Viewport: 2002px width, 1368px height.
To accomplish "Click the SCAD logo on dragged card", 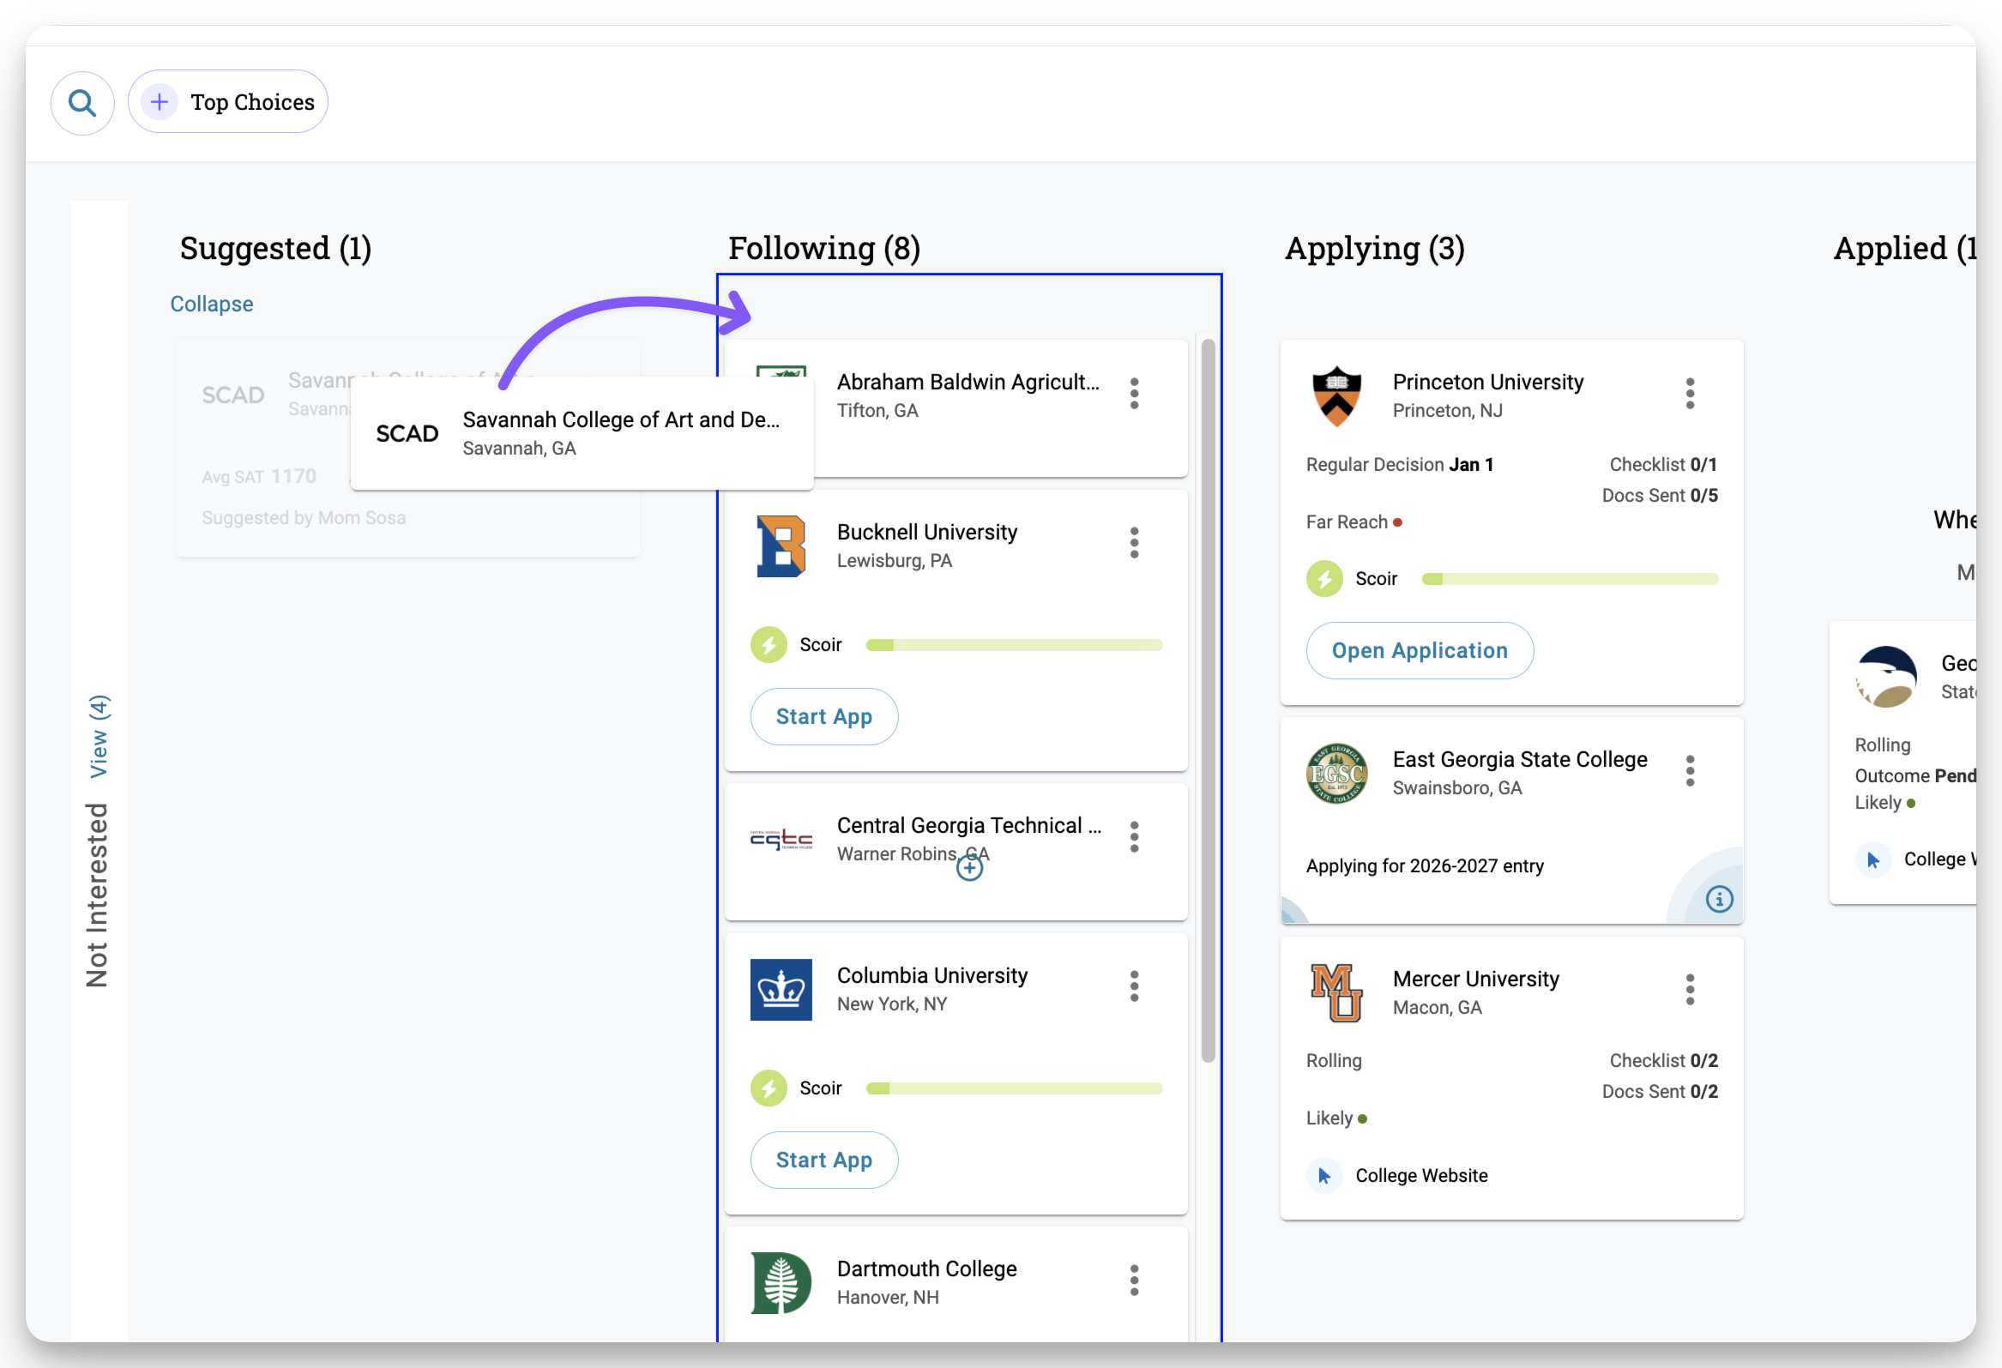I will 407,433.
